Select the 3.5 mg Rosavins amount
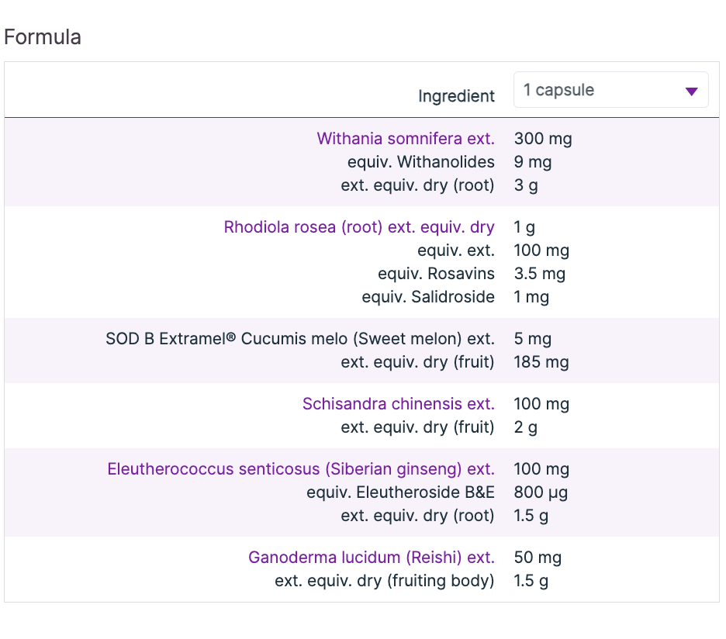This screenshot has width=726, height=639. coord(539,274)
